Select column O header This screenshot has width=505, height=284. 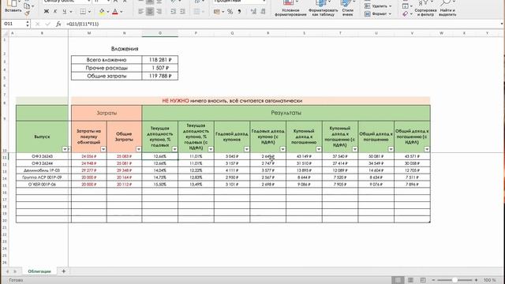tap(159, 33)
